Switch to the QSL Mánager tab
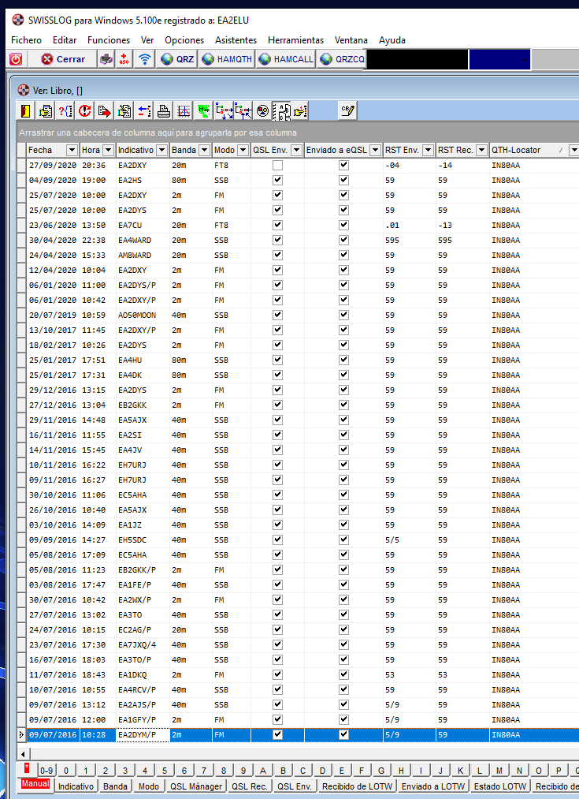Image resolution: width=579 pixels, height=799 pixels. click(x=196, y=786)
